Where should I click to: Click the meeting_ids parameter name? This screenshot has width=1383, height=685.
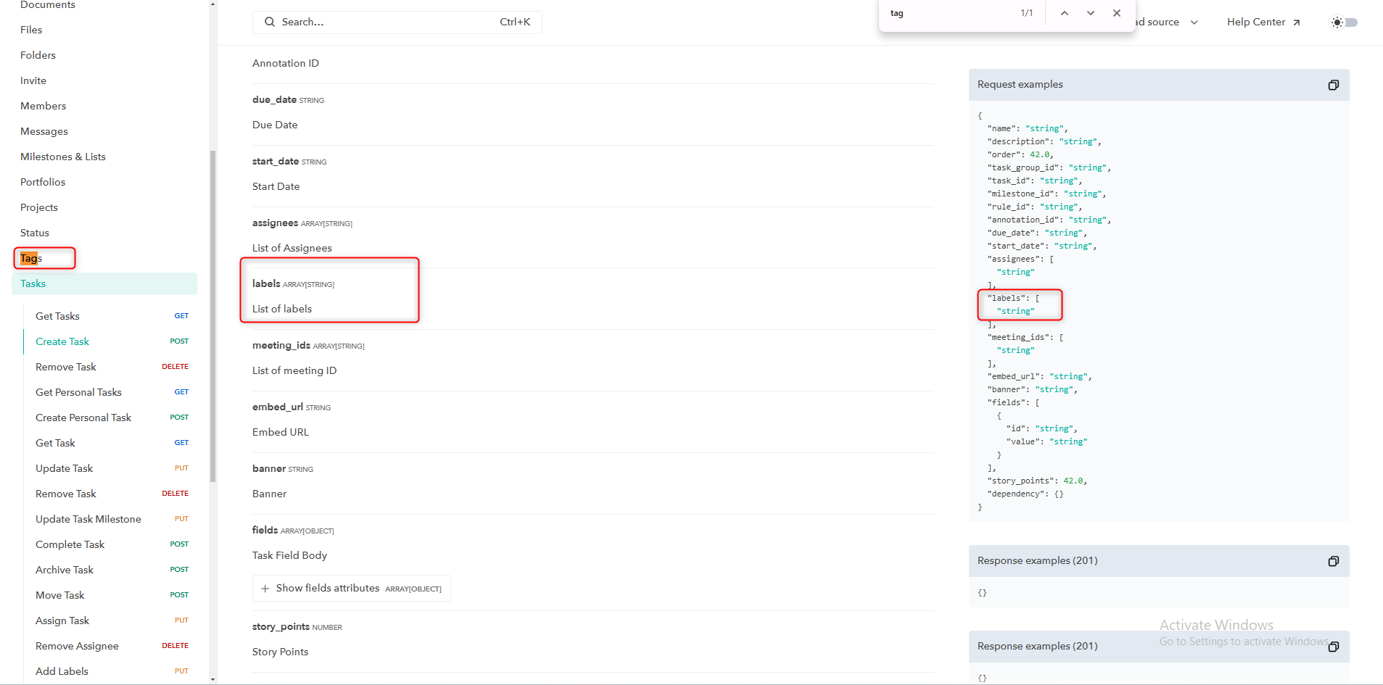click(x=281, y=345)
